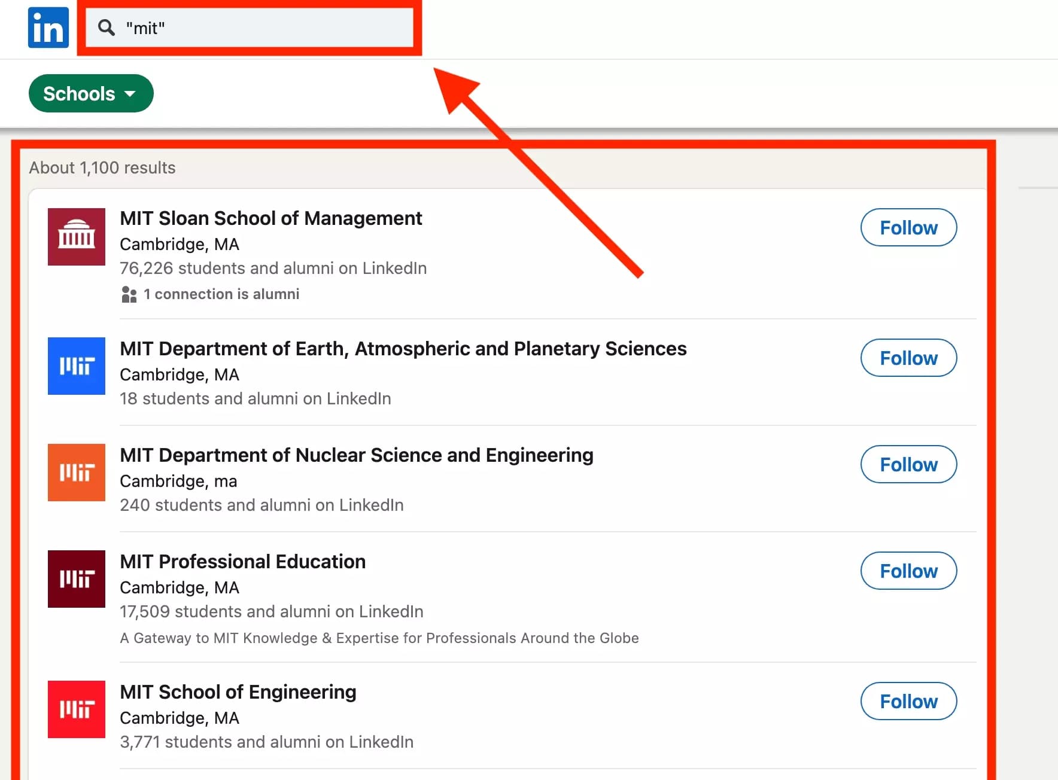
Task: Click the blue MIT Earth Sciences department logo
Action: (x=76, y=366)
